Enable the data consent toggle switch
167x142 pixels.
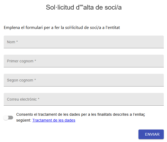(8, 118)
